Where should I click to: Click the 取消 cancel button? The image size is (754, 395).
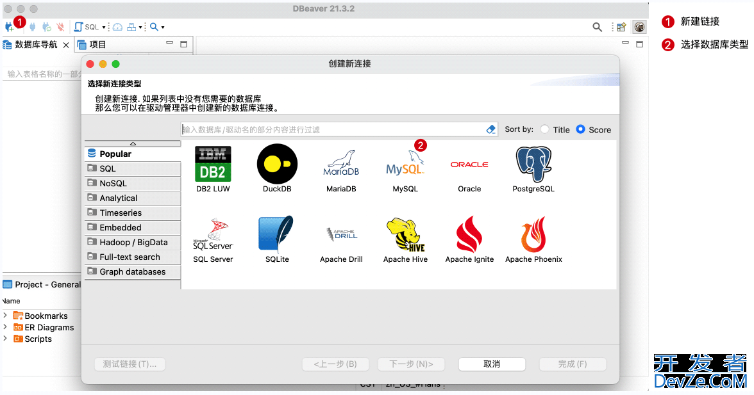coord(491,364)
